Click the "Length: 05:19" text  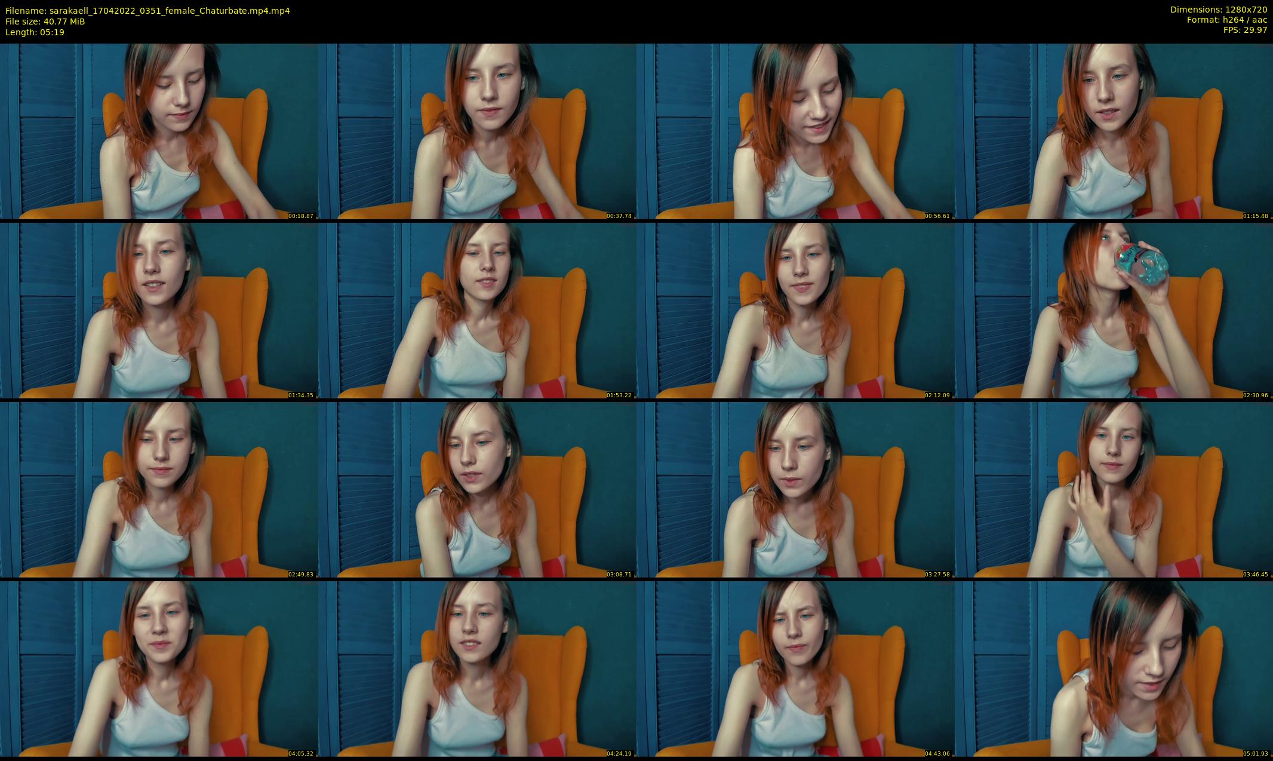35,32
